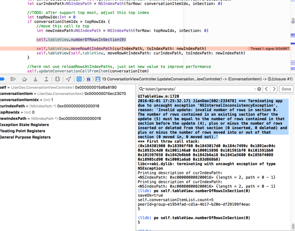The image size is (295, 231).
Task: Click the self.tableView.numberOfRowsInSection(0) code line
Action: [x=81, y=40]
